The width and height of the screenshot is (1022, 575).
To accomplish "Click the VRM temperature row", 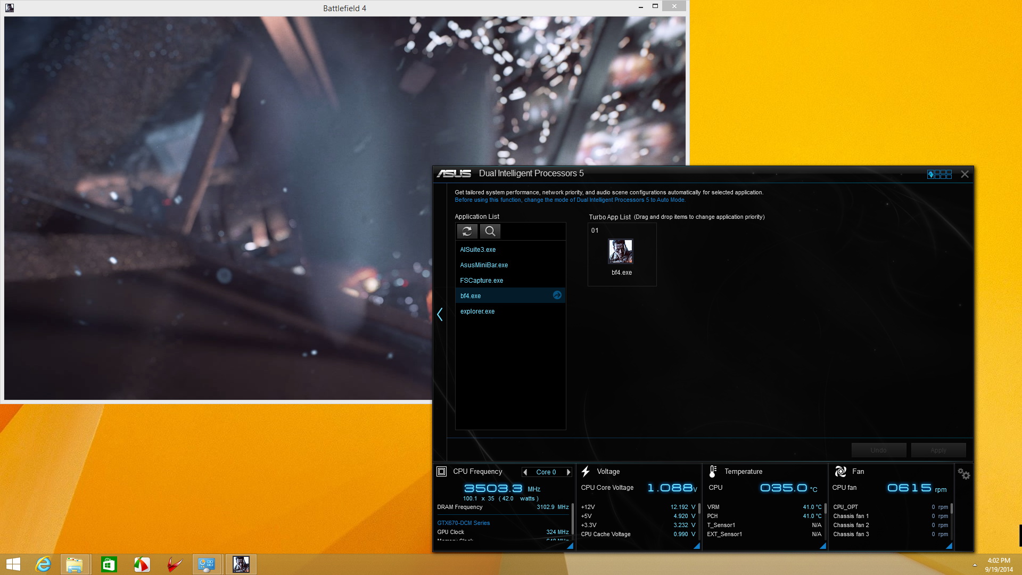I will point(764,507).
